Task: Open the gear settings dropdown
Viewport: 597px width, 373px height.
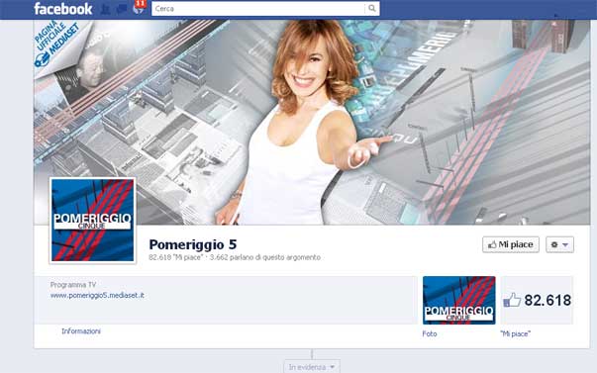Action: coord(559,244)
